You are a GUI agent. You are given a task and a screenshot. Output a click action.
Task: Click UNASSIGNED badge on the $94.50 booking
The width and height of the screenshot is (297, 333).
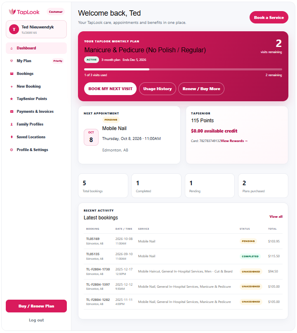pyautogui.click(x=251, y=272)
